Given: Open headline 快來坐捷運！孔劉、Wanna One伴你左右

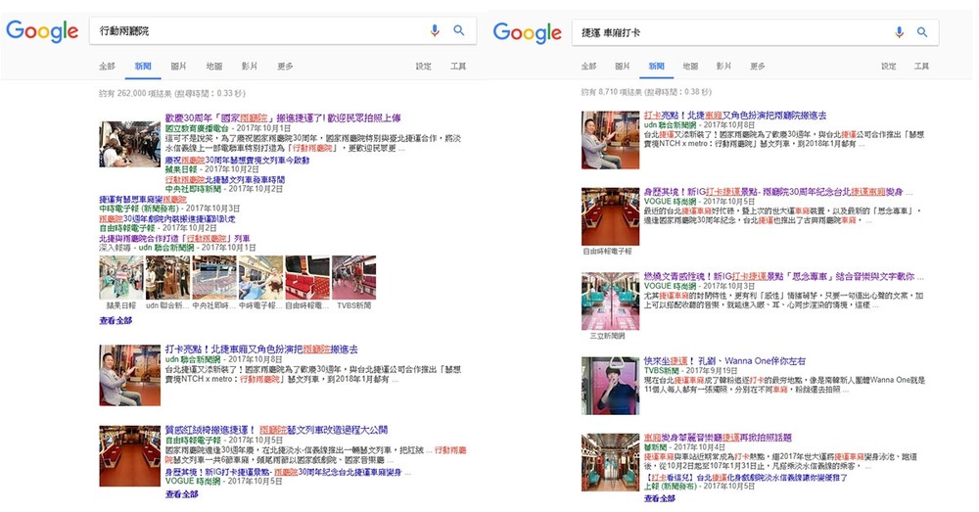Looking at the screenshot, I should point(724,361).
